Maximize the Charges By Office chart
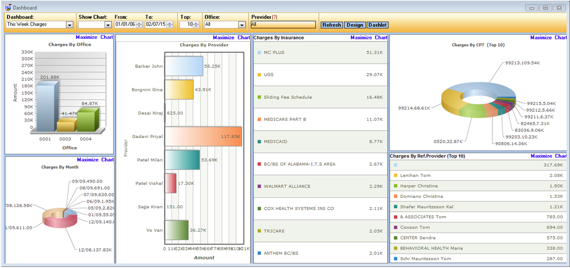Image resolution: width=570 pixels, height=268 pixels. point(87,38)
